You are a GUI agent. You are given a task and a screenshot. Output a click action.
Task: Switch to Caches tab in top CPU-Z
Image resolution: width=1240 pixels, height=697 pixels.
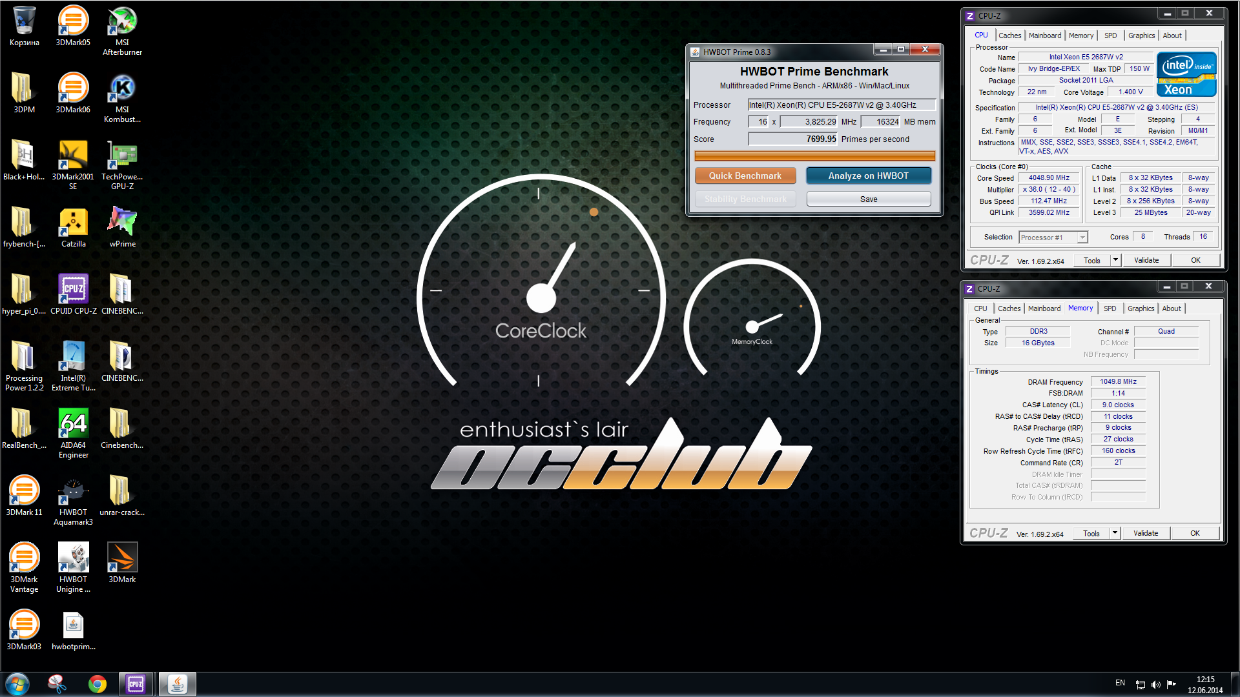pos(1009,35)
